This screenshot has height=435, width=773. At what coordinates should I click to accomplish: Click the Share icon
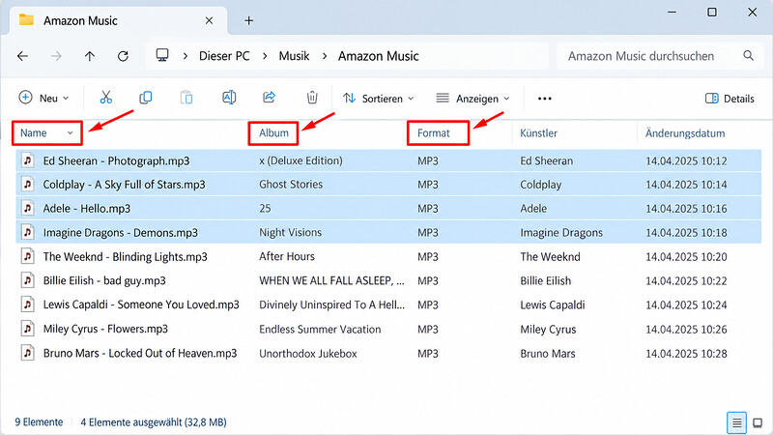tap(270, 98)
